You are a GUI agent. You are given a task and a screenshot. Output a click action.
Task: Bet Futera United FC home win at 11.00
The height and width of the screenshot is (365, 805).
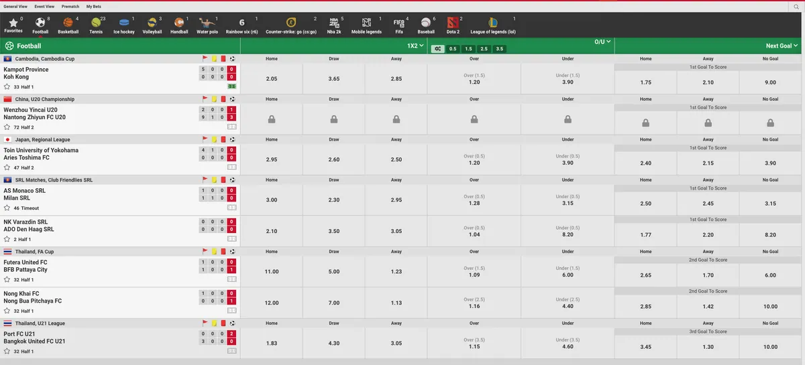(272, 272)
